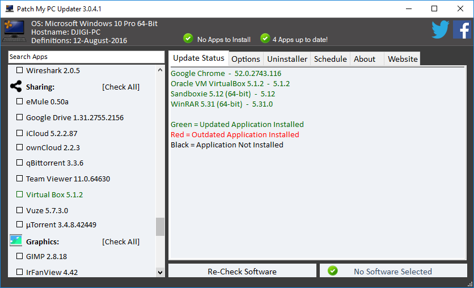Click the Graphics category picture icon

tap(16, 240)
